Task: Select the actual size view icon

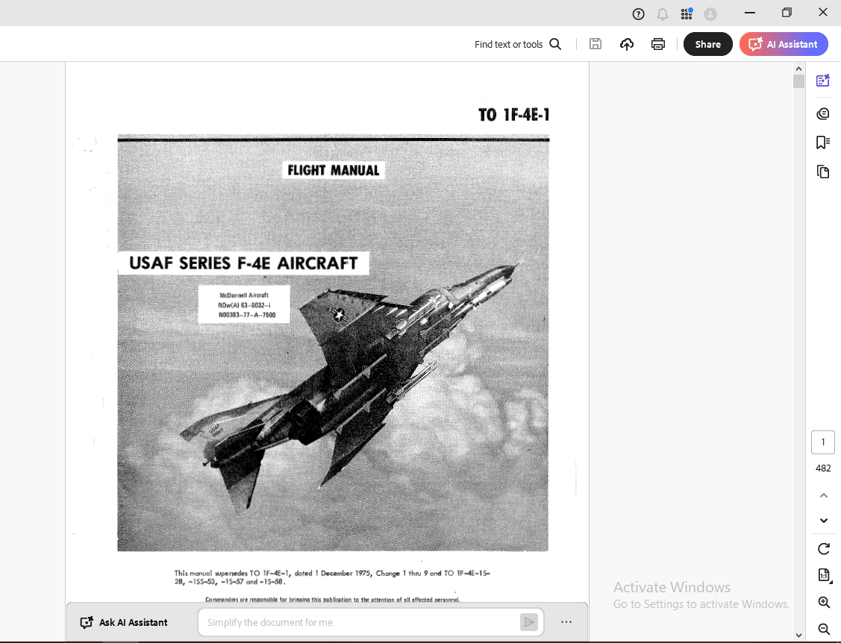Action: [x=823, y=575]
